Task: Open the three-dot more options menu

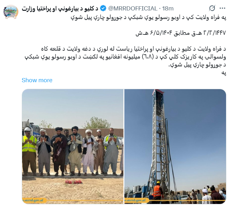Action: click(x=223, y=8)
